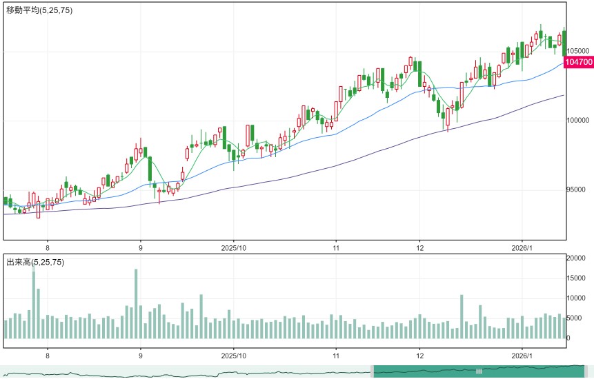Click the tall volume spike just before September
Screen dimensions: 594x379
coord(136,304)
